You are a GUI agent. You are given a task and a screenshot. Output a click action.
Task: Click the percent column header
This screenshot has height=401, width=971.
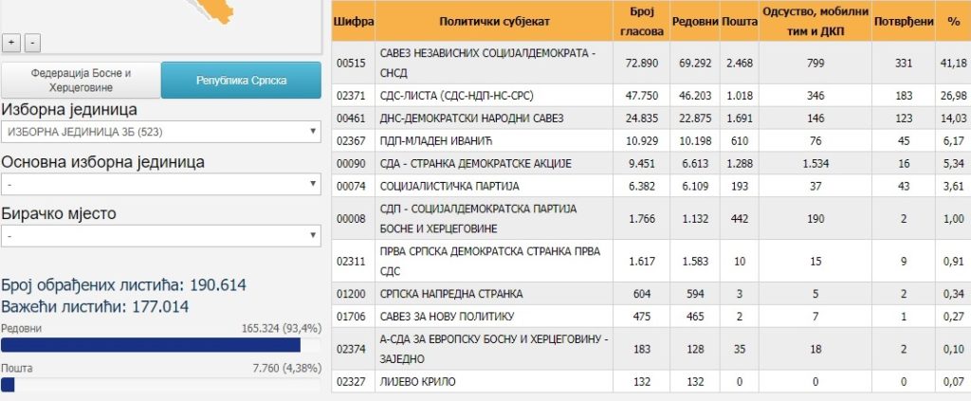click(953, 21)
